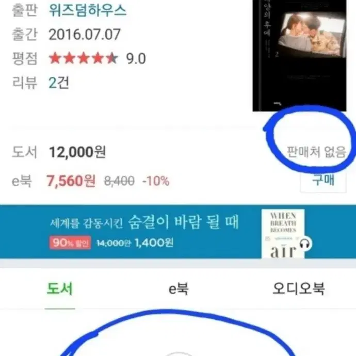Switch to the 도서 tab
Screen dimensions: 356x356
pyautogui.click(x=60, y=289)
